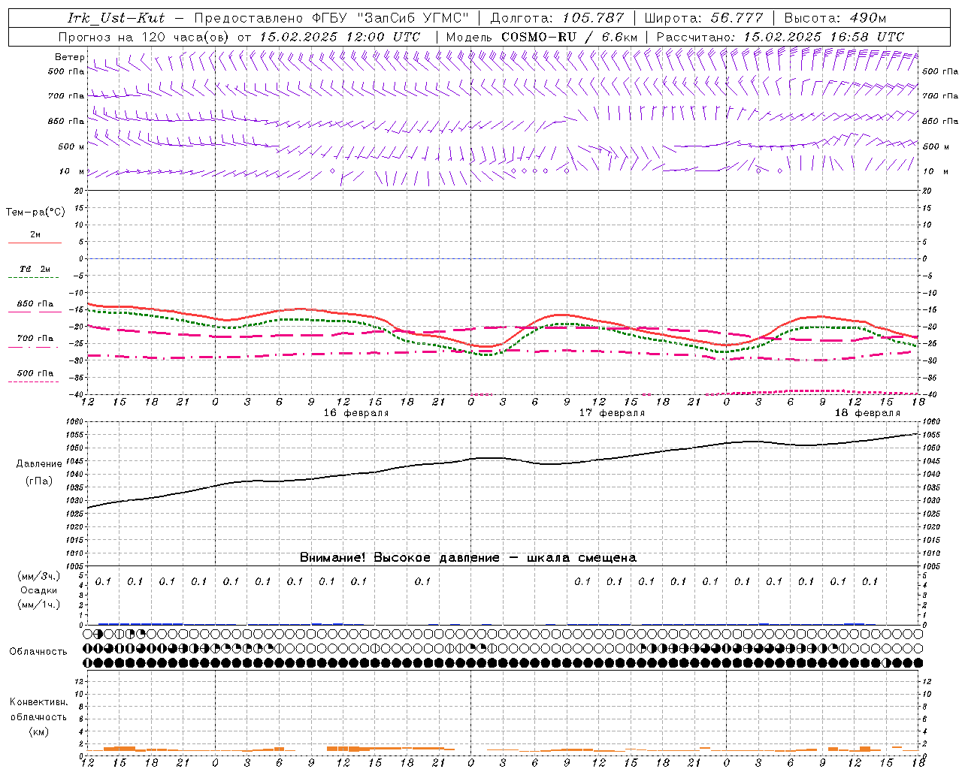The height and width of the screenshot is (769, 962).
Task: Click the Давление pressure label
Action: click(x=39, y=464)
